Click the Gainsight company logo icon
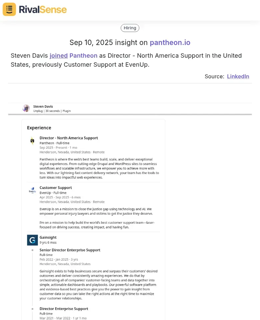The image size is (260, 320). point(32,240)
